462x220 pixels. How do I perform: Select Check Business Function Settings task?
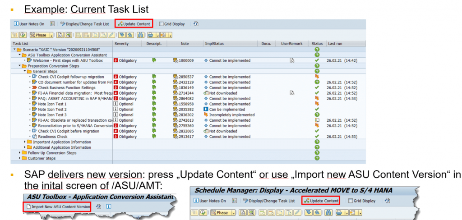(67, 87)
